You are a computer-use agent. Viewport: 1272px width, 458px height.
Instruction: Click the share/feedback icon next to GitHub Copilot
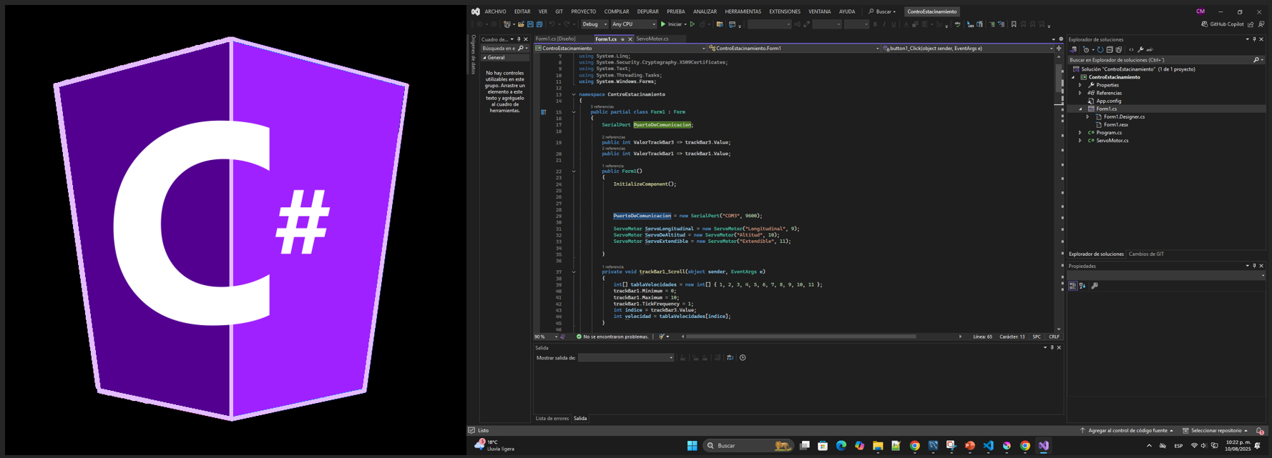(1251, 24)
